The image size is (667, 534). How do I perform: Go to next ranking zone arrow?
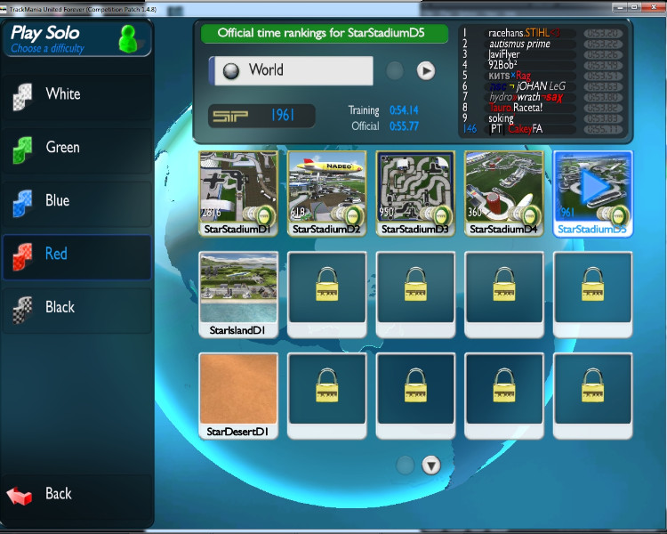(426, 71)
